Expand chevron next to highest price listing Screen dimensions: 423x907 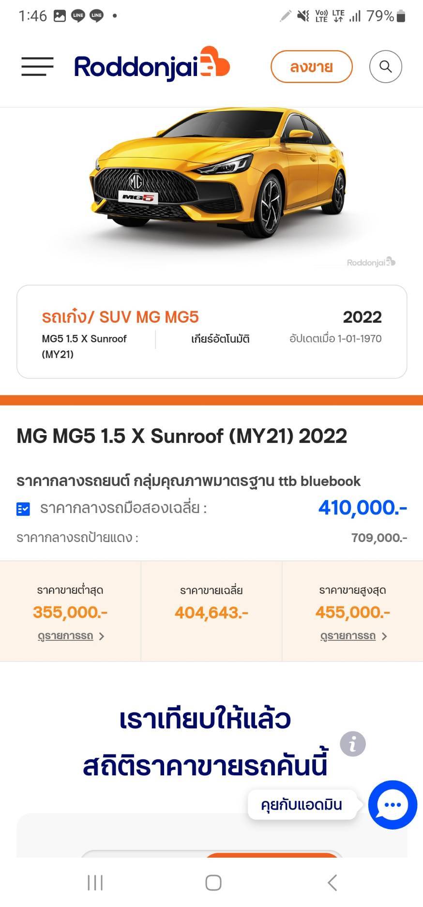(384, 636)
